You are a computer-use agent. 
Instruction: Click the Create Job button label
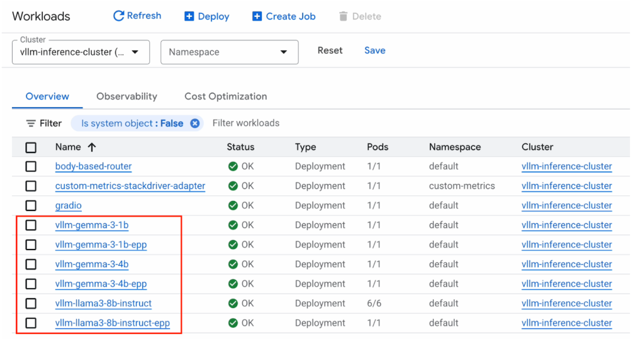[291, 16]
